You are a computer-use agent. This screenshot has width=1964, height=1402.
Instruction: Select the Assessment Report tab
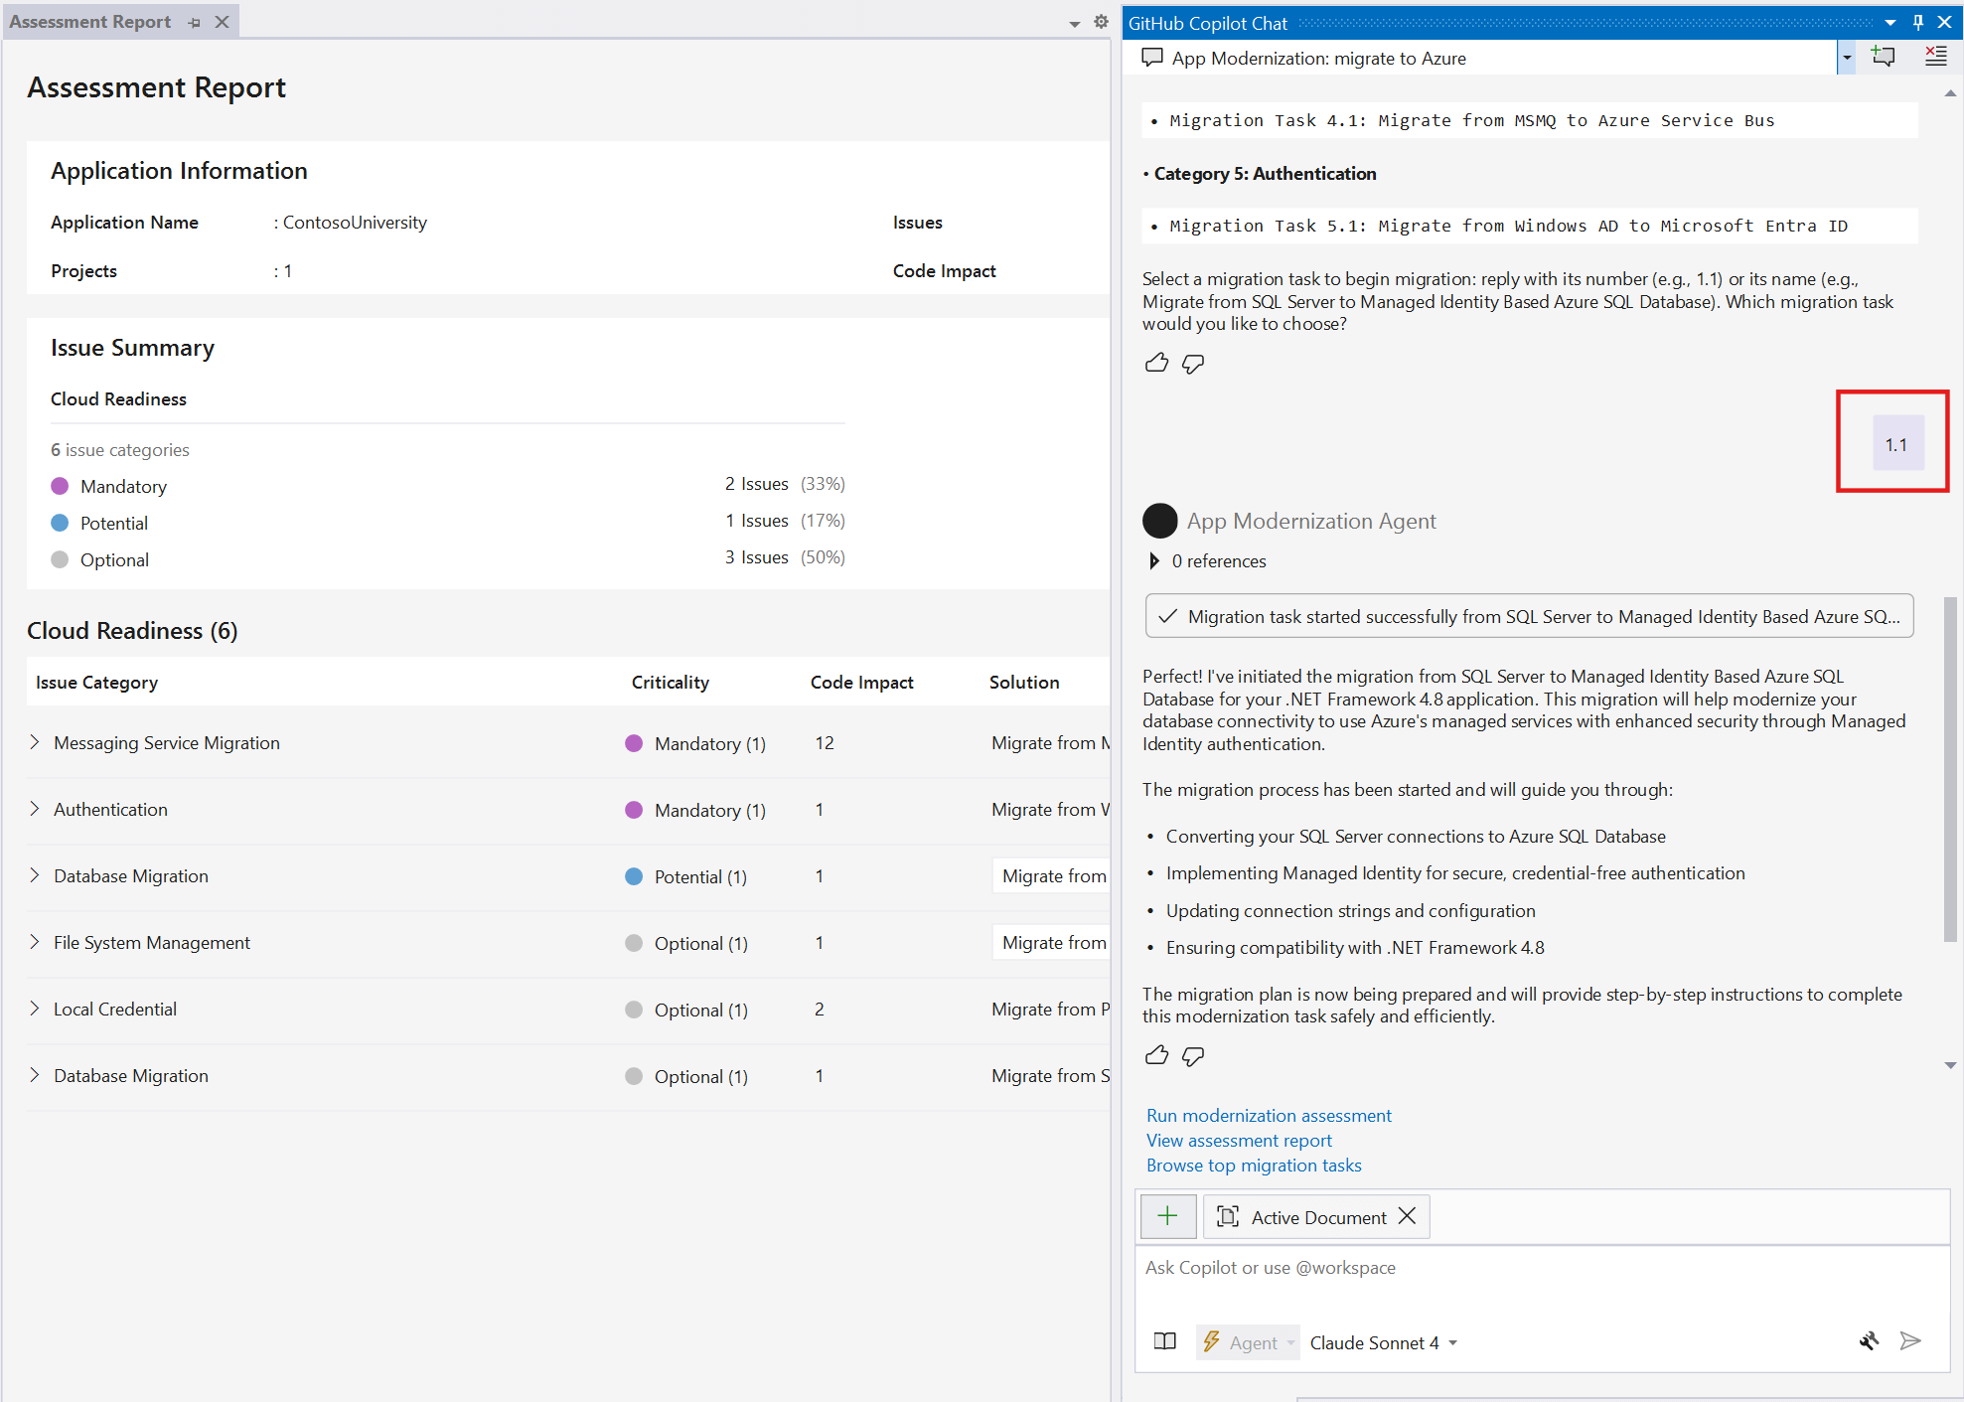(x=89, y=20)
